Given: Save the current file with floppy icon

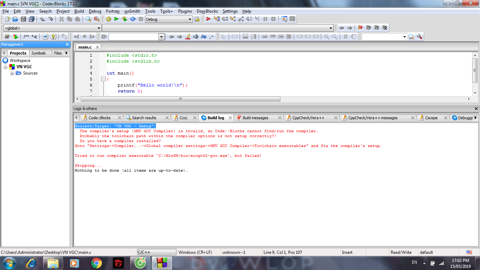Looking at the screenshot, I should coord(24,19).
